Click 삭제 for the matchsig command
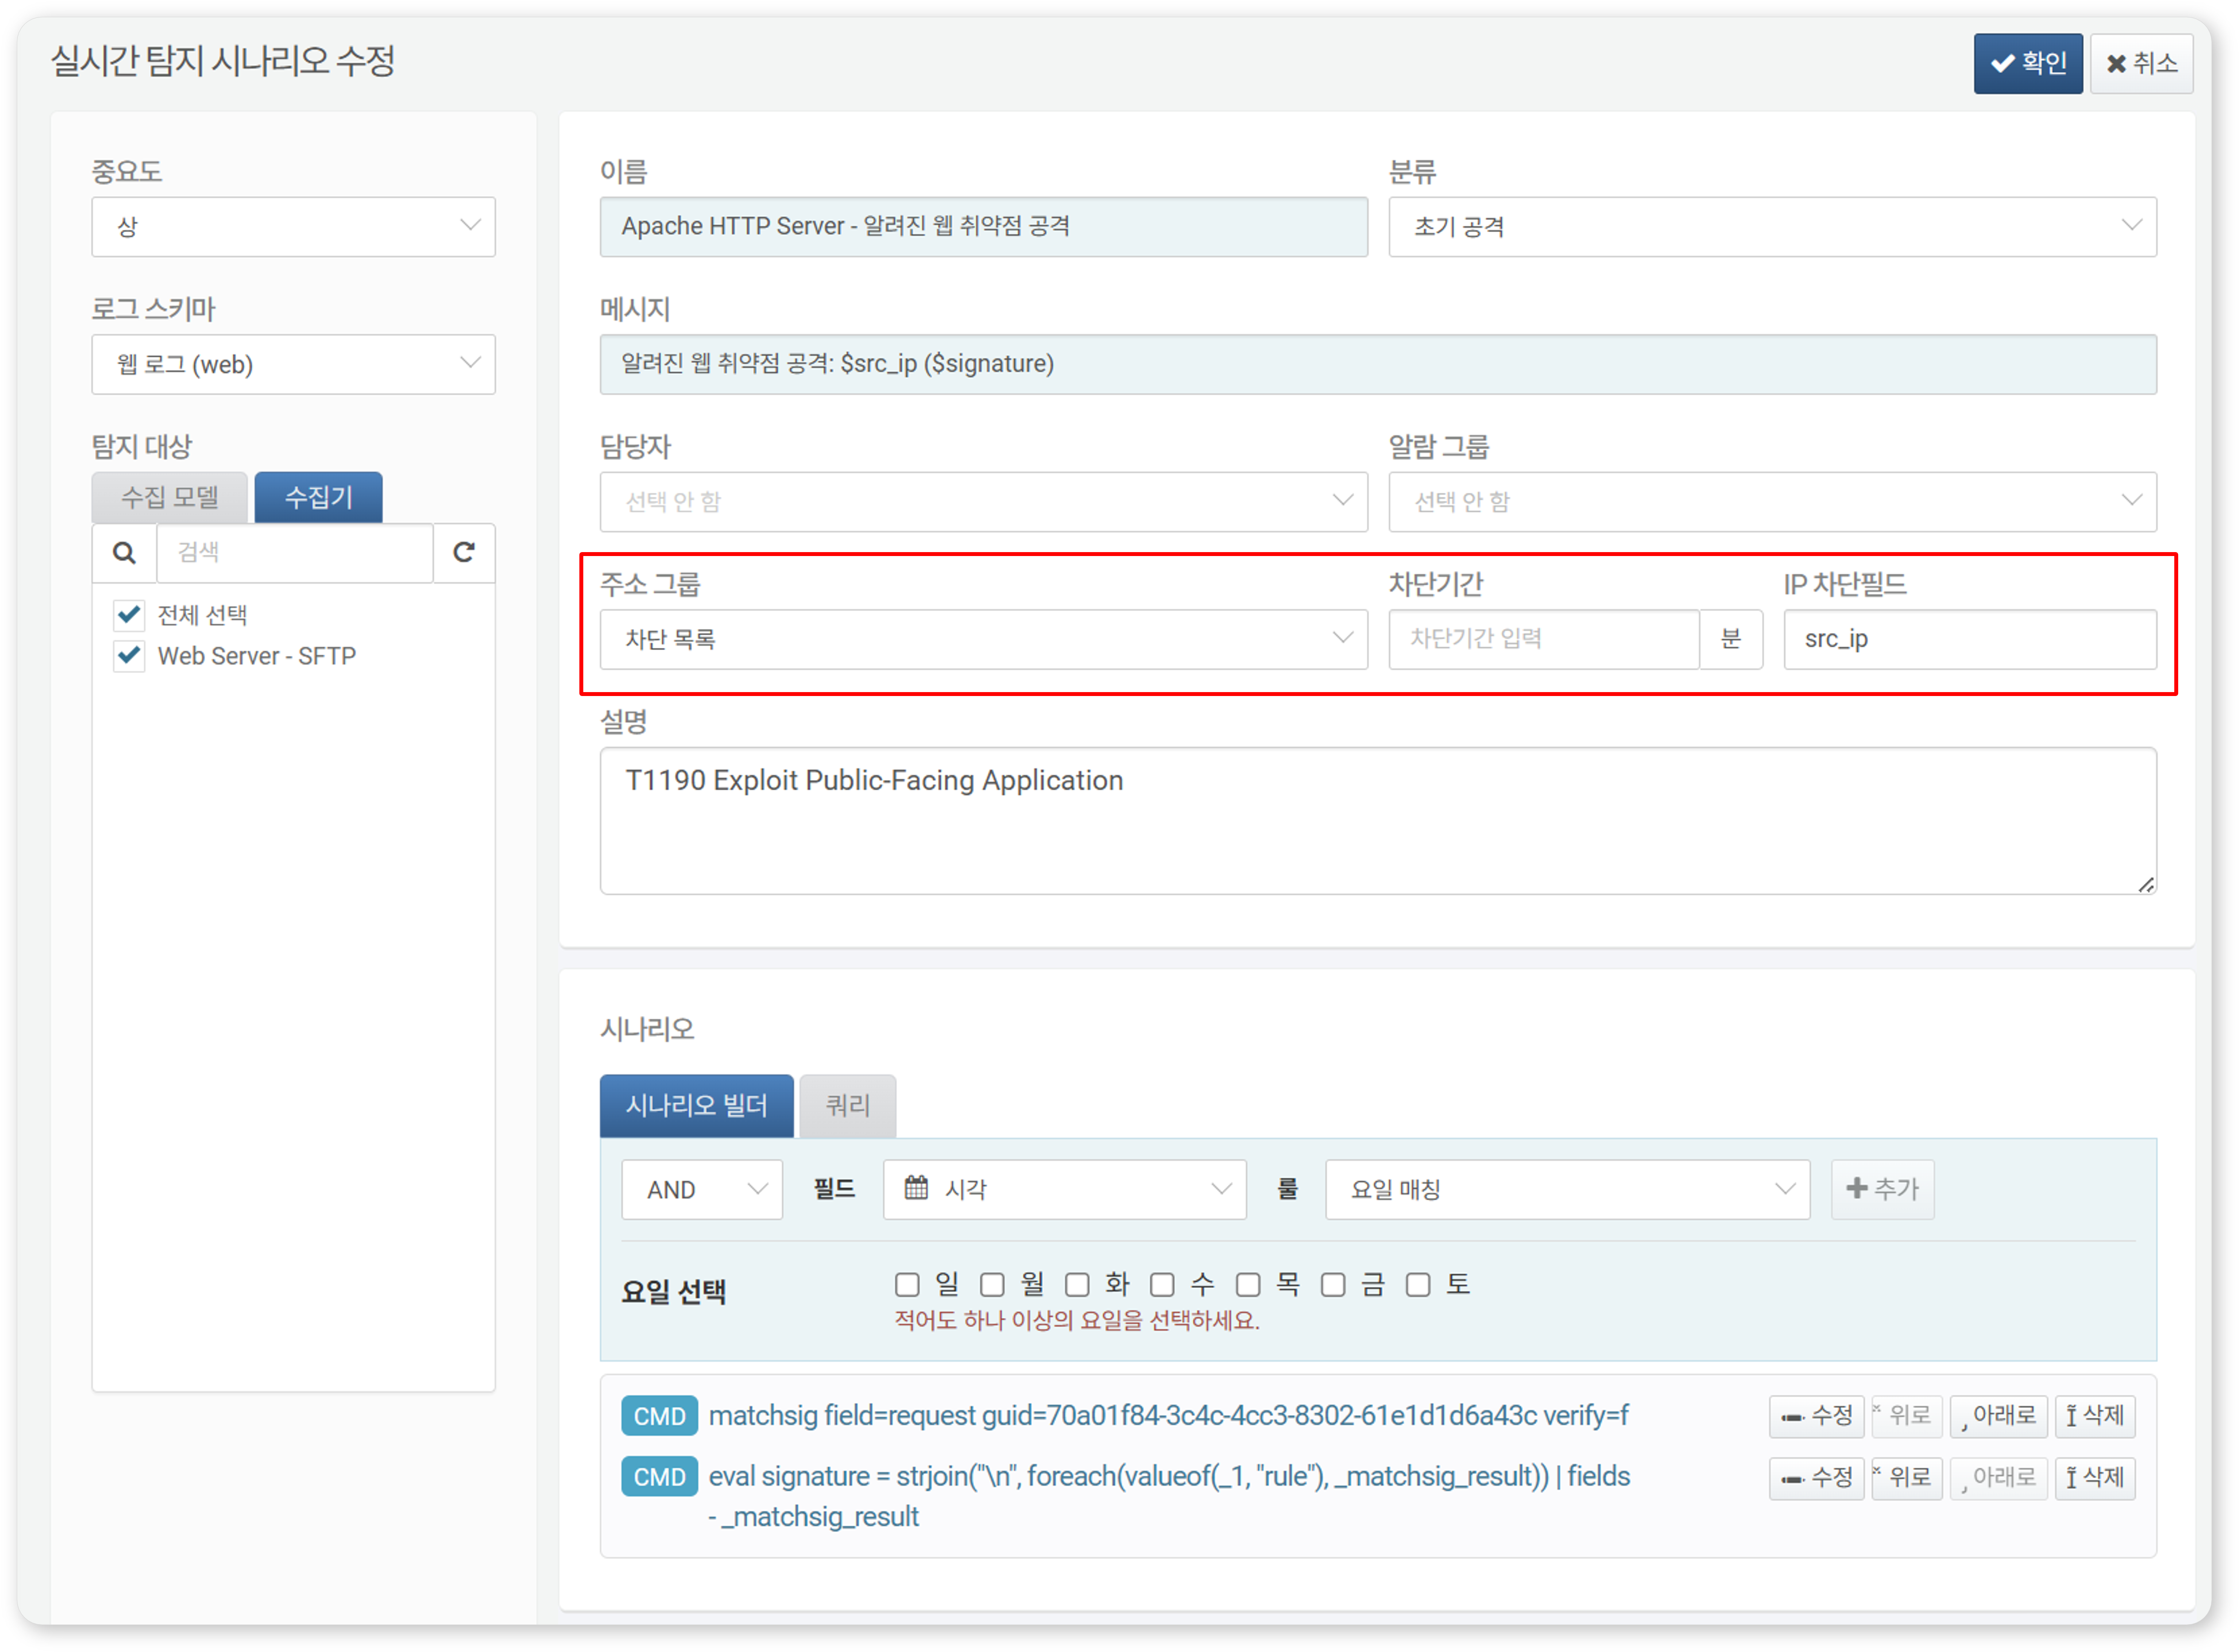 point(2096,1417)
